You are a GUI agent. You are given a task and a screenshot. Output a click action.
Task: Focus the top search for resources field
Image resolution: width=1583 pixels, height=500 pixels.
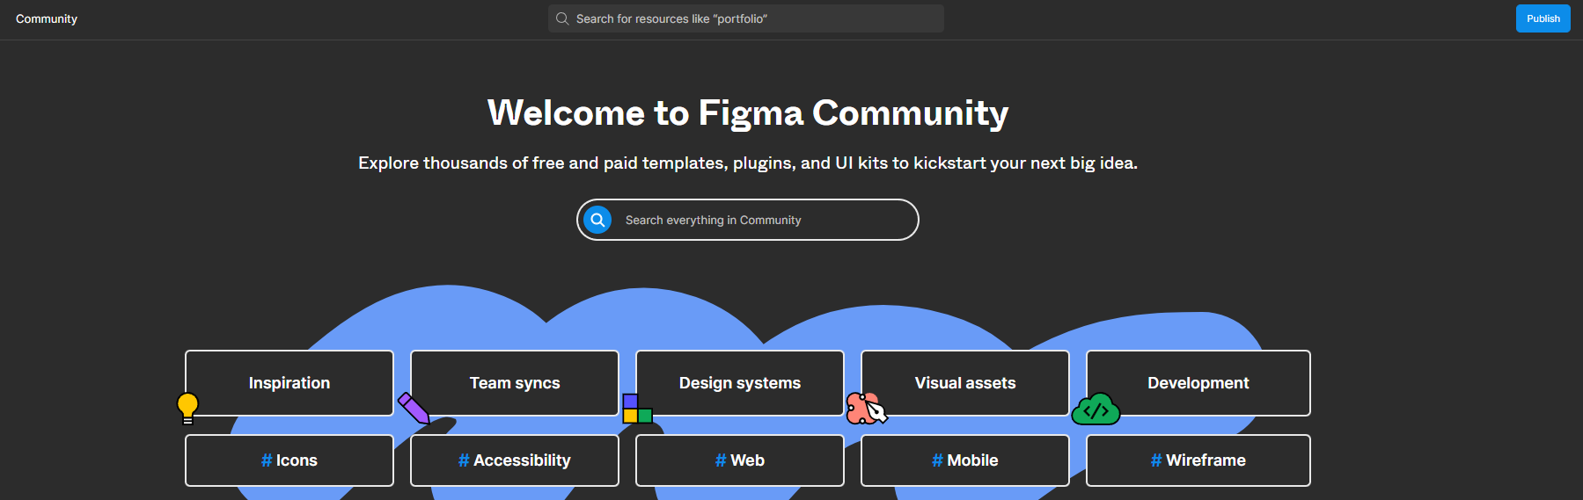(746, 18)
